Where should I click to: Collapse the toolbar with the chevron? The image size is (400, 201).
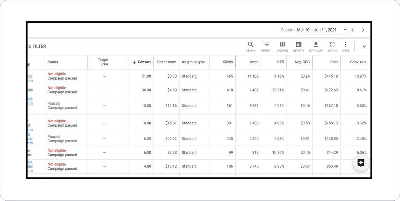pyautogui.click(x=364, y=46)
